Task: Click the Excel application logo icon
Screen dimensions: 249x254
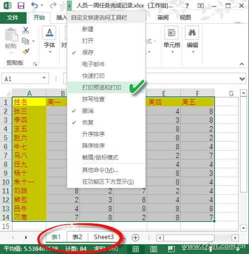Action: click(7, 5)
